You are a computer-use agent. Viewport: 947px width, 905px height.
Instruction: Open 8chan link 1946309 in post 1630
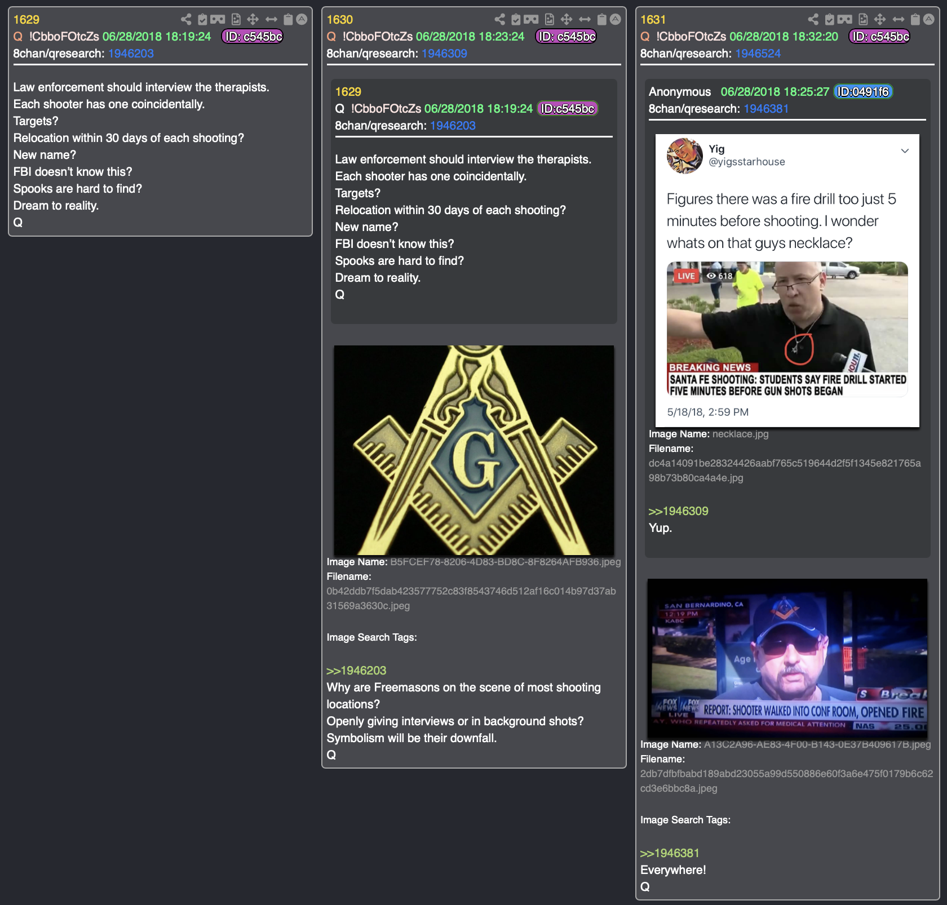tap(444, 54)
